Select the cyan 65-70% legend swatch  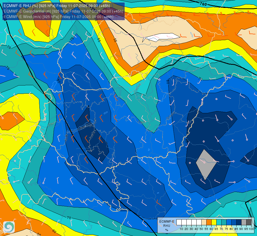[219, 222]
